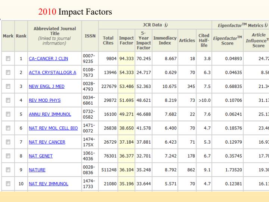This screenshot has width=269, height=202.
Task: Select the REV MOD PHYS checkbox
Action: click(8, 100)
